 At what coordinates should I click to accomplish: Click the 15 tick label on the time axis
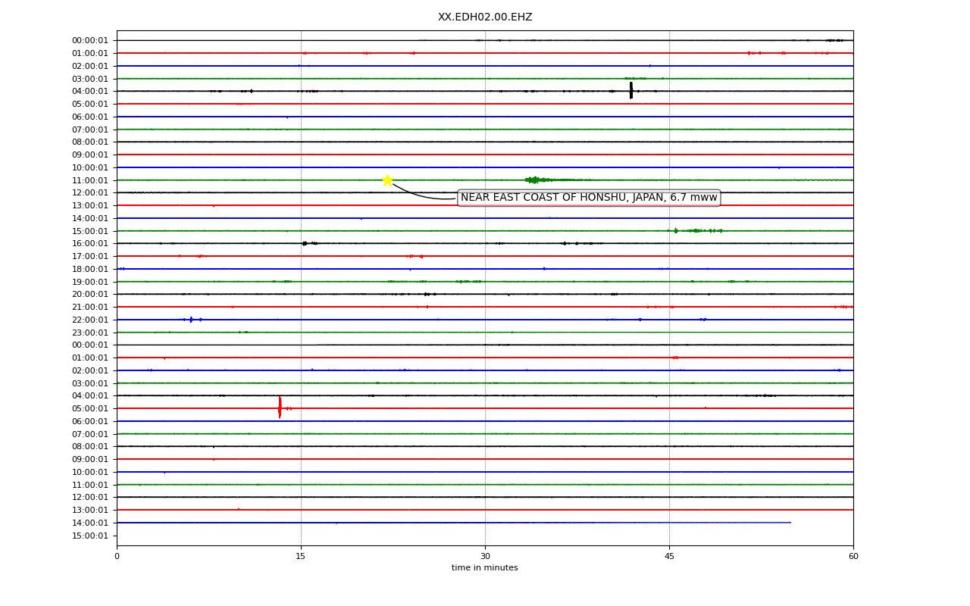coord(301,557)
